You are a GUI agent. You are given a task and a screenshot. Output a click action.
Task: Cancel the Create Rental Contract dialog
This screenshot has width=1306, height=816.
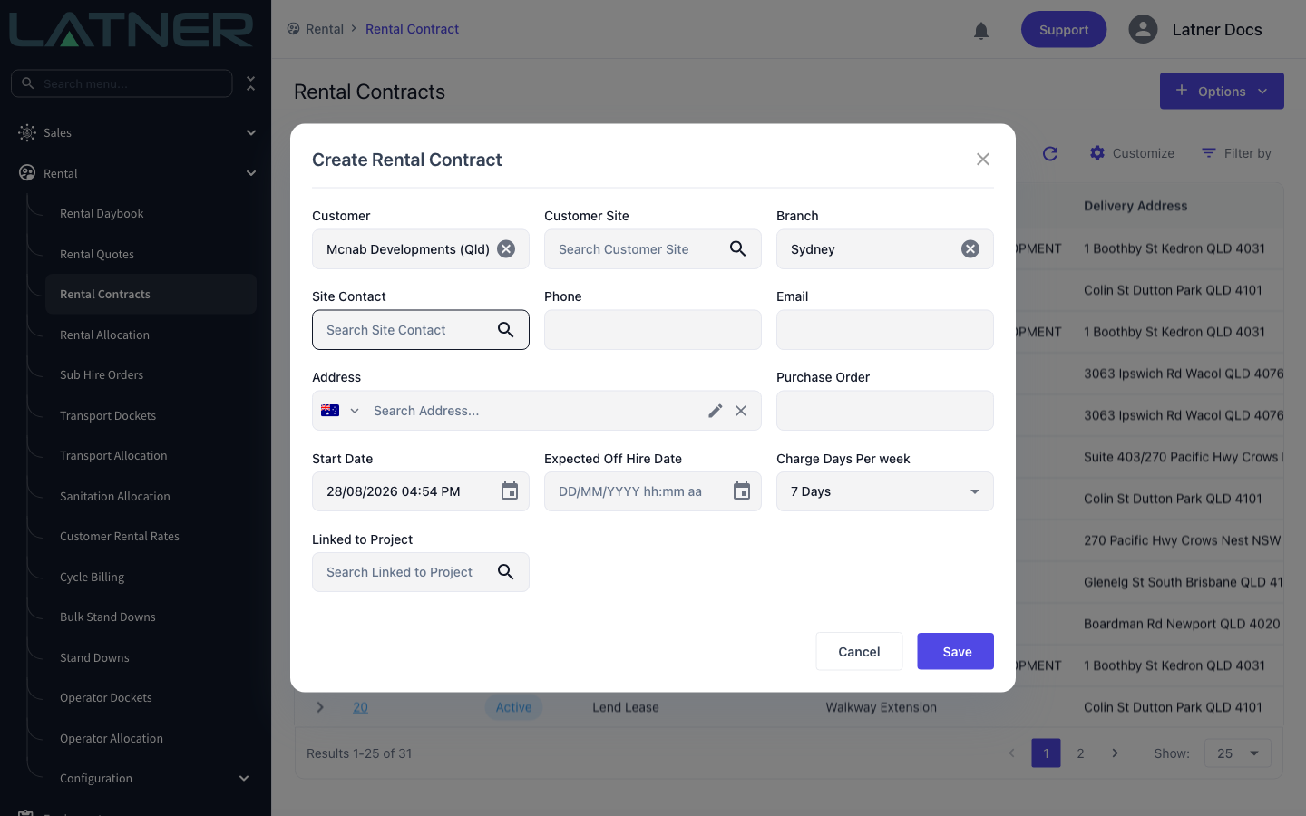pos(859,651)
